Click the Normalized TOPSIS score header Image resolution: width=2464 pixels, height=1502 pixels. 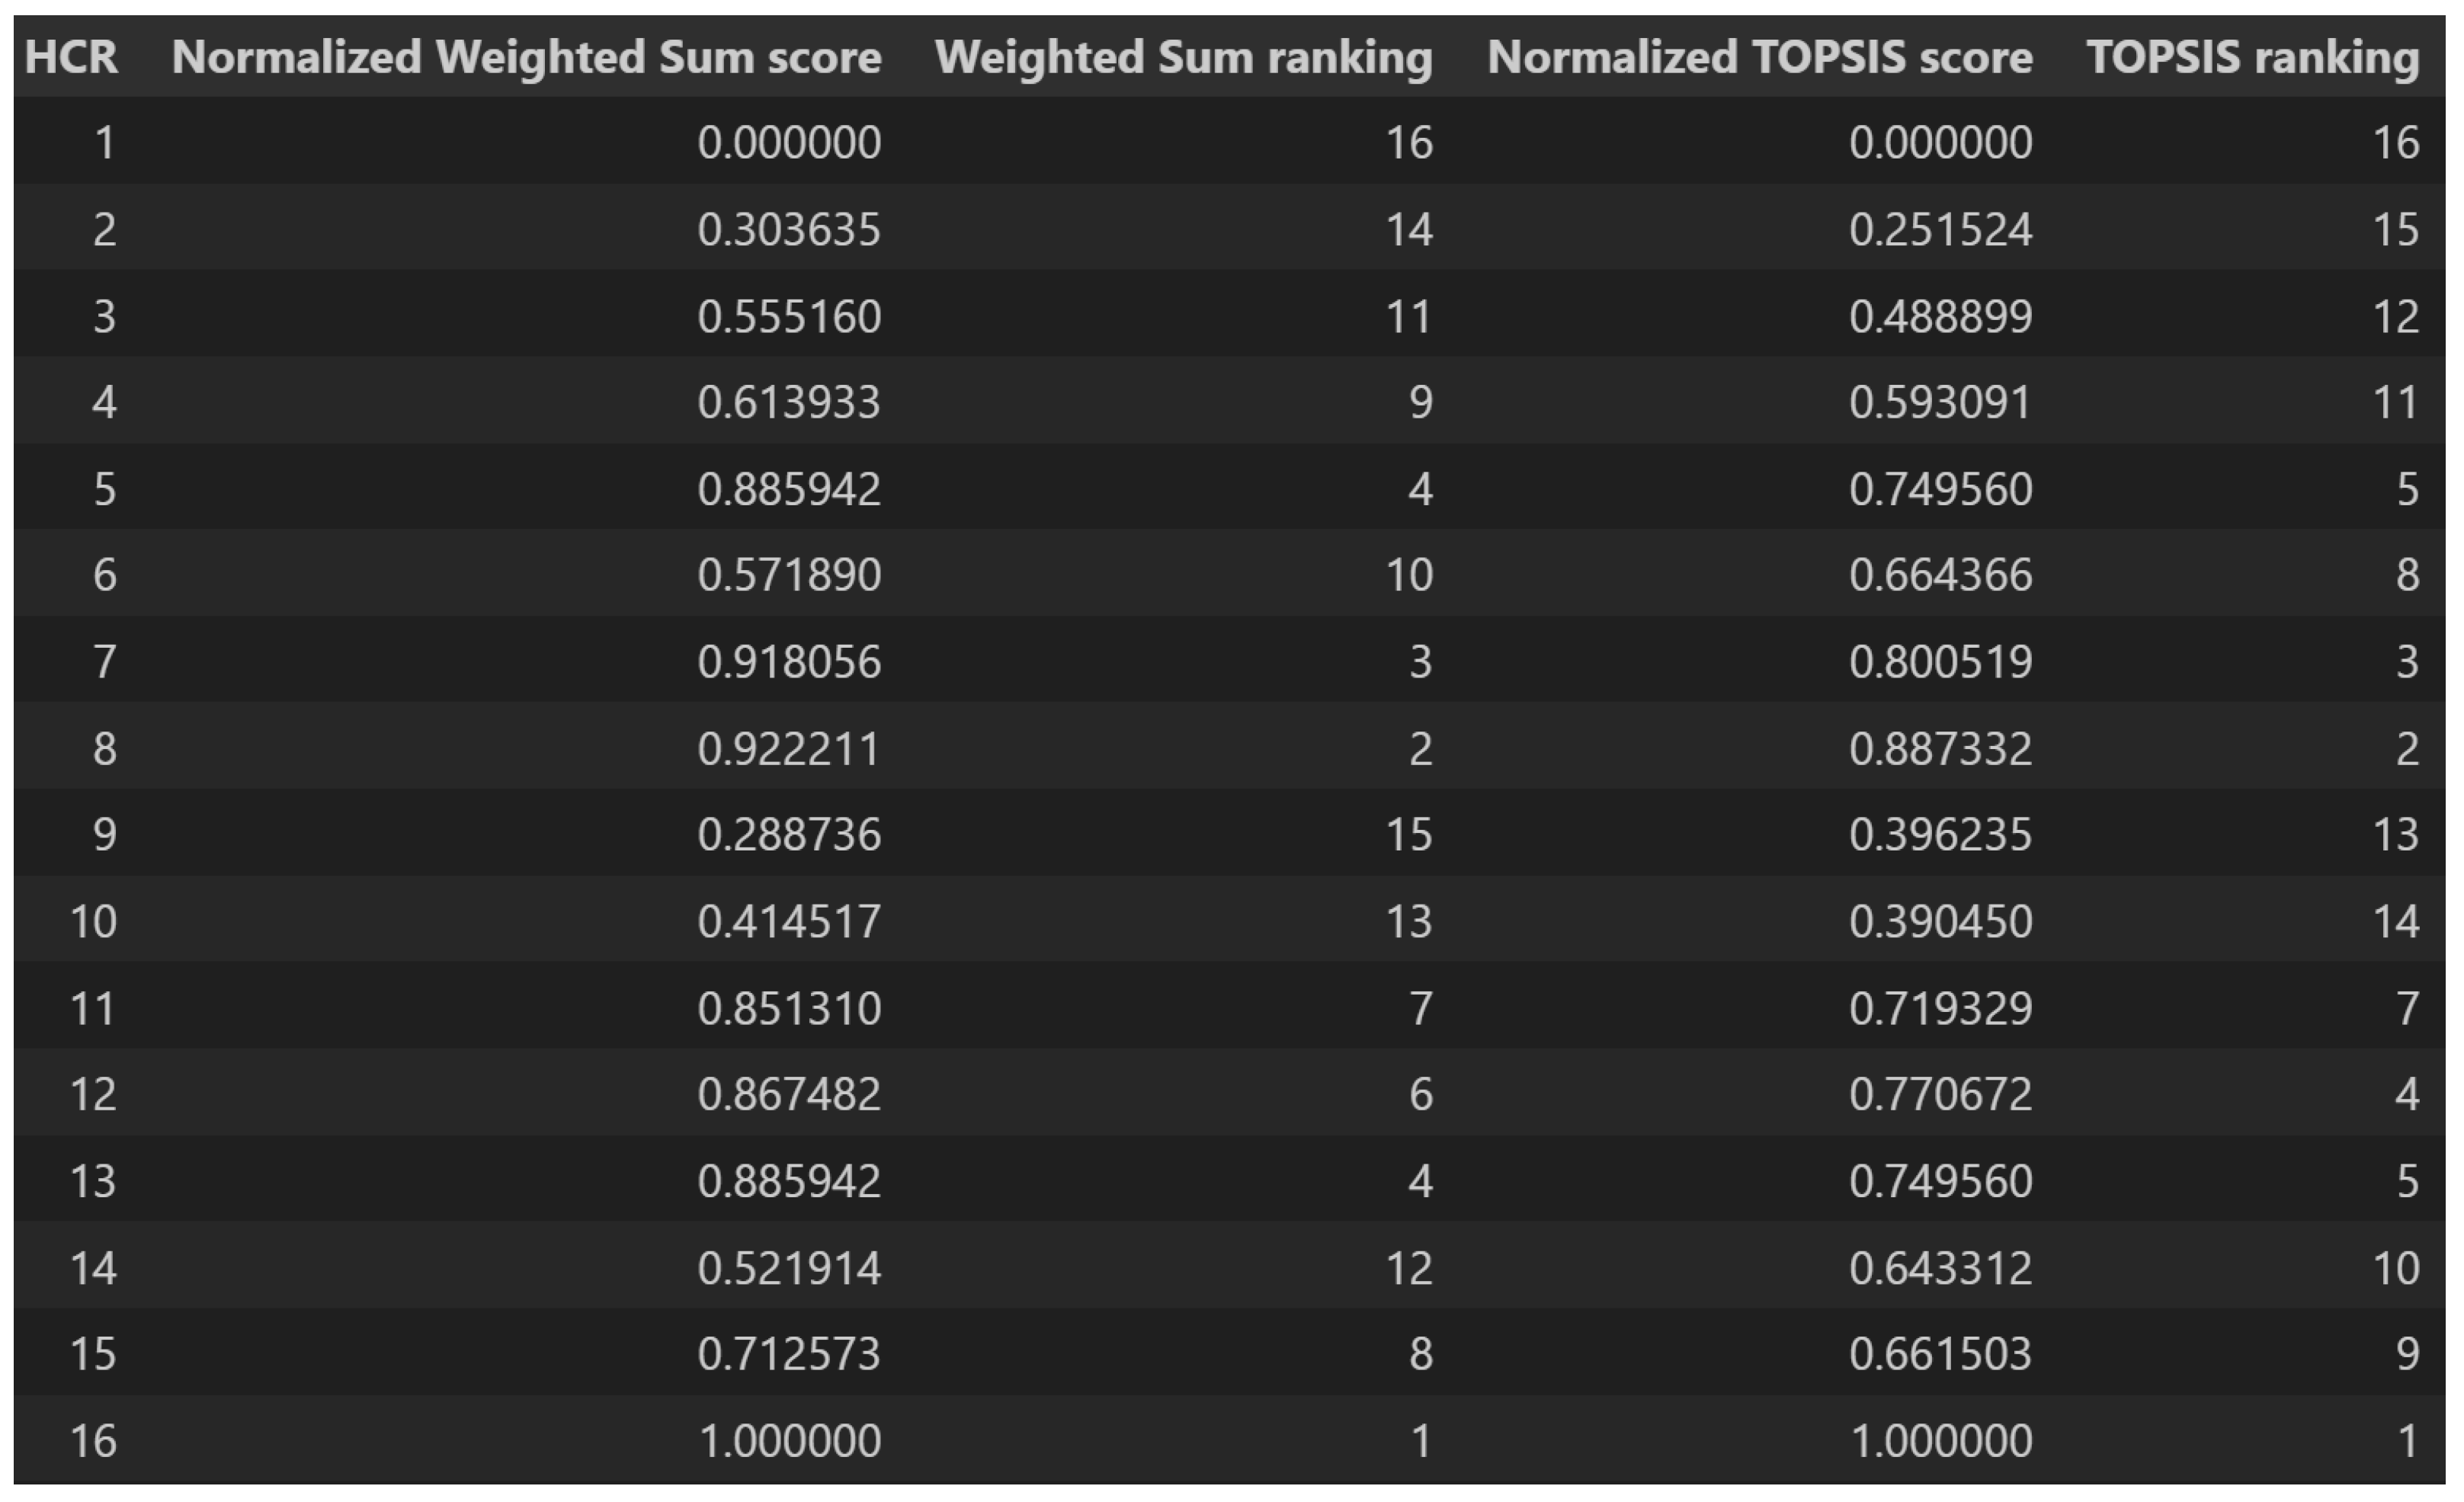1759,57
